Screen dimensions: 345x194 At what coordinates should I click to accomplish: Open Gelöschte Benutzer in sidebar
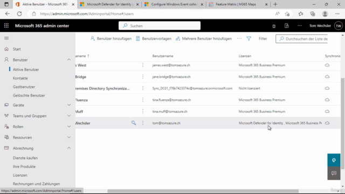29,95
